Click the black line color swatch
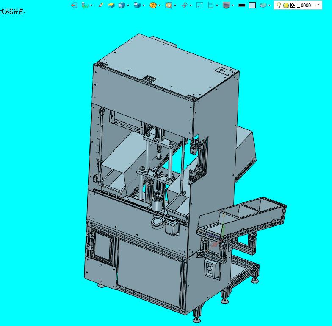Image resolution: width=332 pixels, height=326 pixels. pyautogui.click(x=242, y=5)
